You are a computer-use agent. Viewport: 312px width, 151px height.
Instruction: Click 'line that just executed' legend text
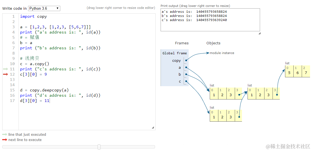pos(27,135)
